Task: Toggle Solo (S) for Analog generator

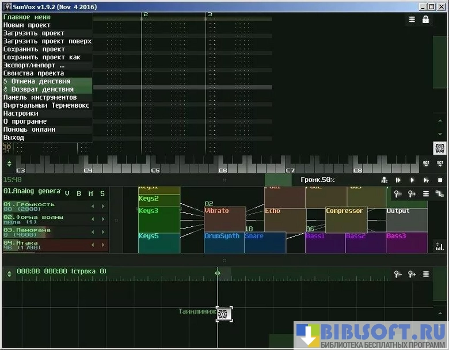Action: 102,193
